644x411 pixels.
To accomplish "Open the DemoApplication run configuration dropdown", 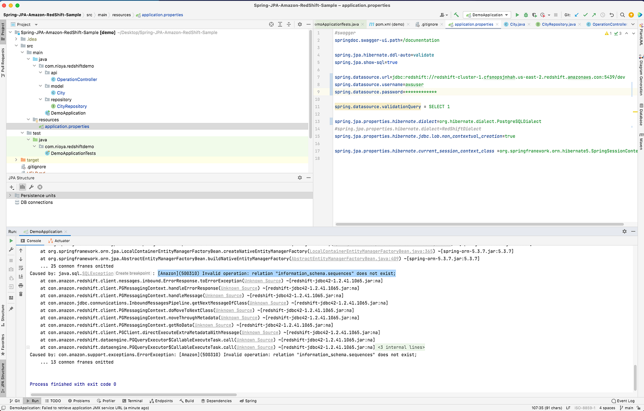I will pyautogui.click(x=487, y=15).
